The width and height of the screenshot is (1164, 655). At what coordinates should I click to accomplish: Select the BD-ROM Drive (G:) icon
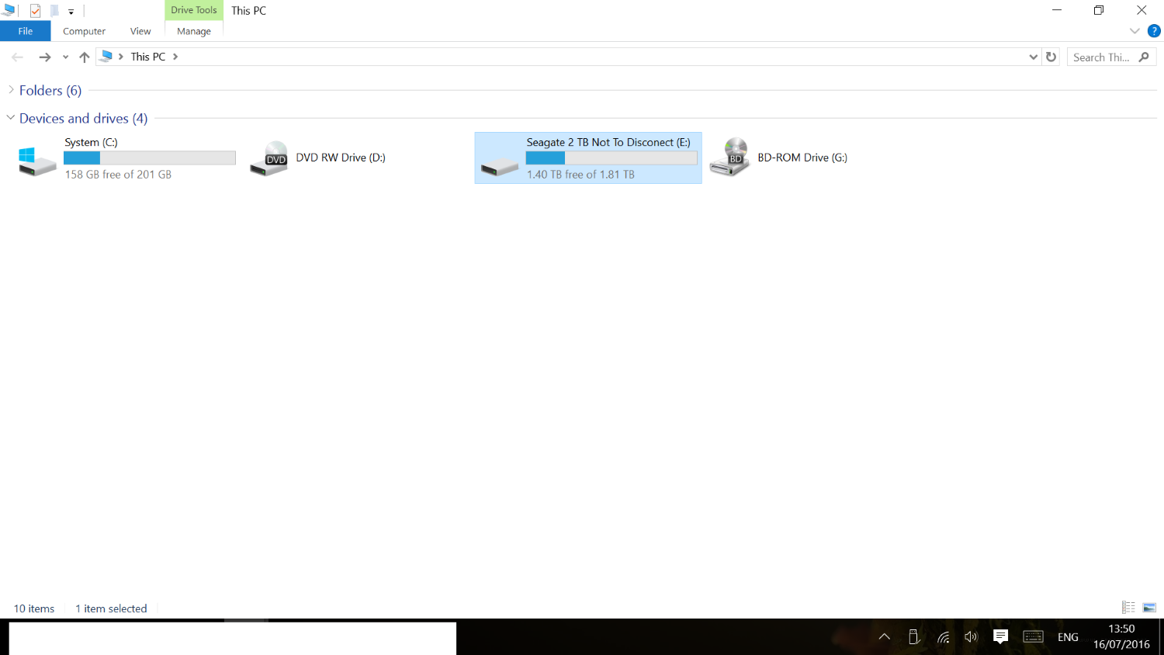(x=729, y=158)
